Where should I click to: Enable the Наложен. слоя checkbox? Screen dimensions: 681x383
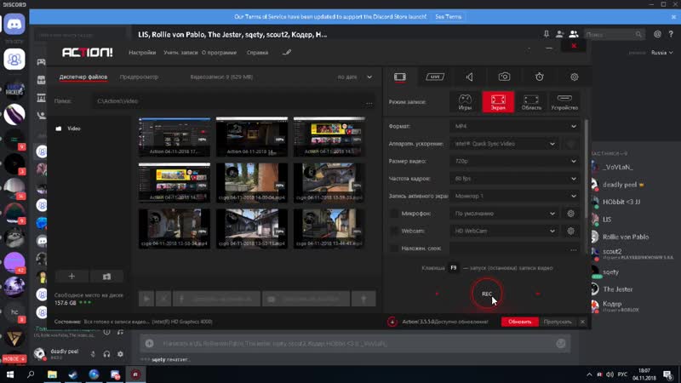point(394,249)
